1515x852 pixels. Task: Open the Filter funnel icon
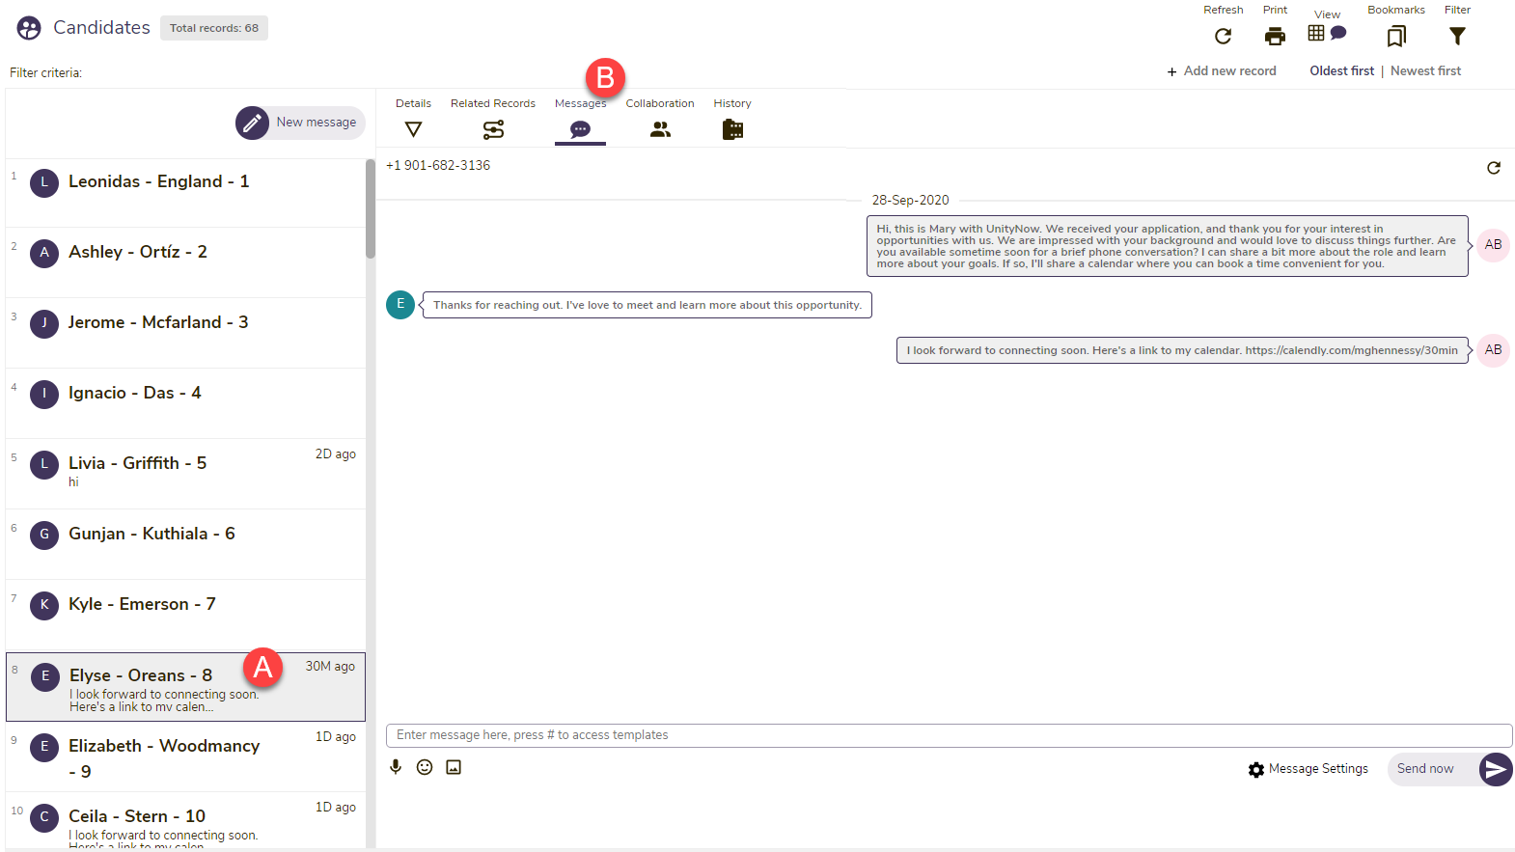1457,37
